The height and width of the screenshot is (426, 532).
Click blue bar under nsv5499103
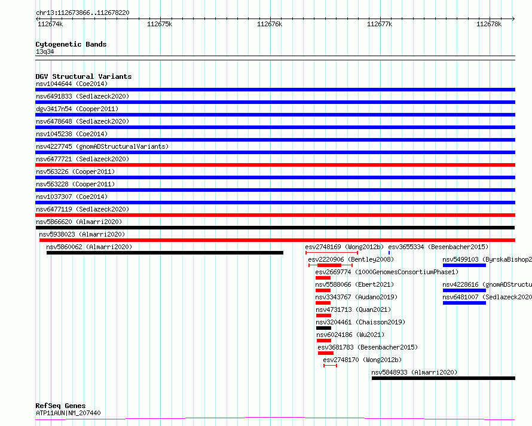click(464, 265)
